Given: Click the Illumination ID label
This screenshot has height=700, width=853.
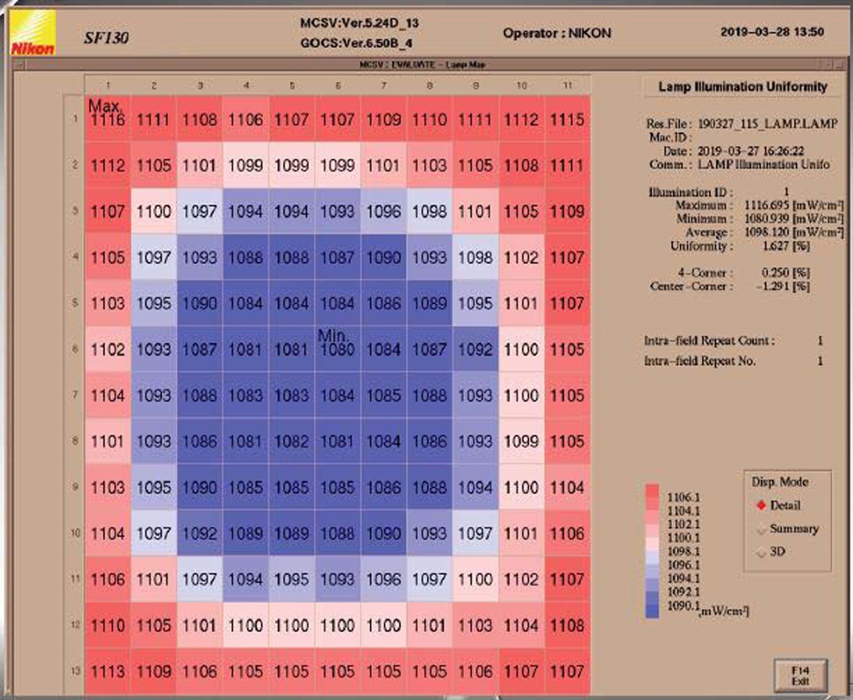Looking at the screenshot, I should pos(691,192).
